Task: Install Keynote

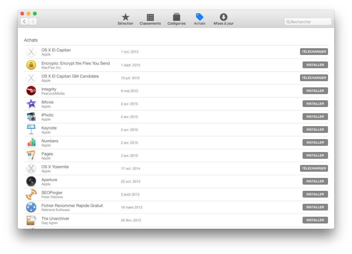Action: pyautogui.click(x=315, y=130)
